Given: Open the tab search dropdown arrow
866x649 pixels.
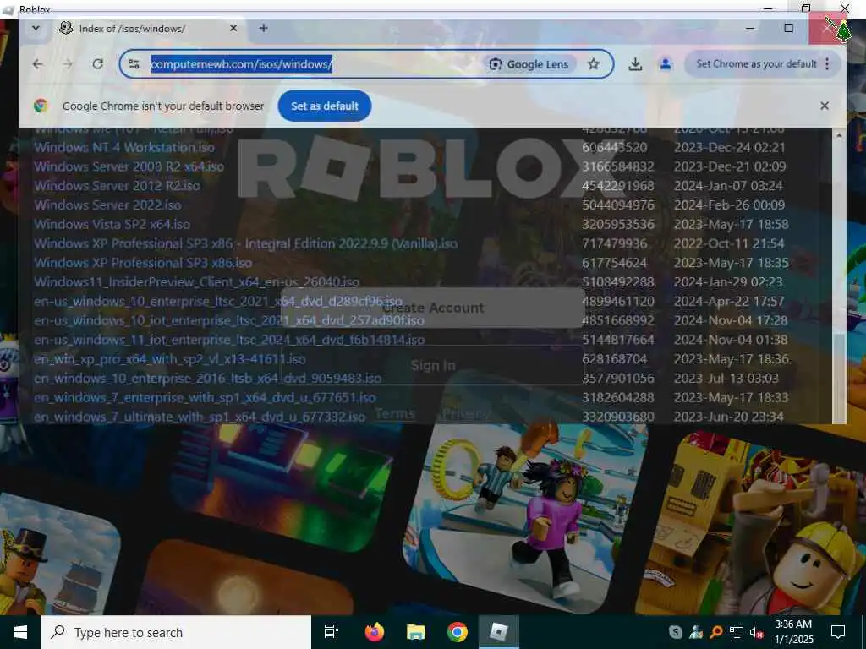Looking at the screenshot, I should click(36, 28).
